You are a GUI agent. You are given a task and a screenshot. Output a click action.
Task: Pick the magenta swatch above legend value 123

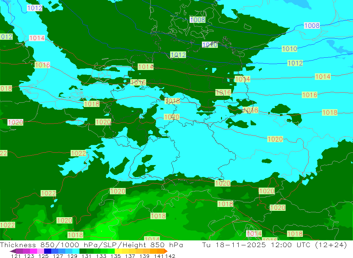point(34,251)
